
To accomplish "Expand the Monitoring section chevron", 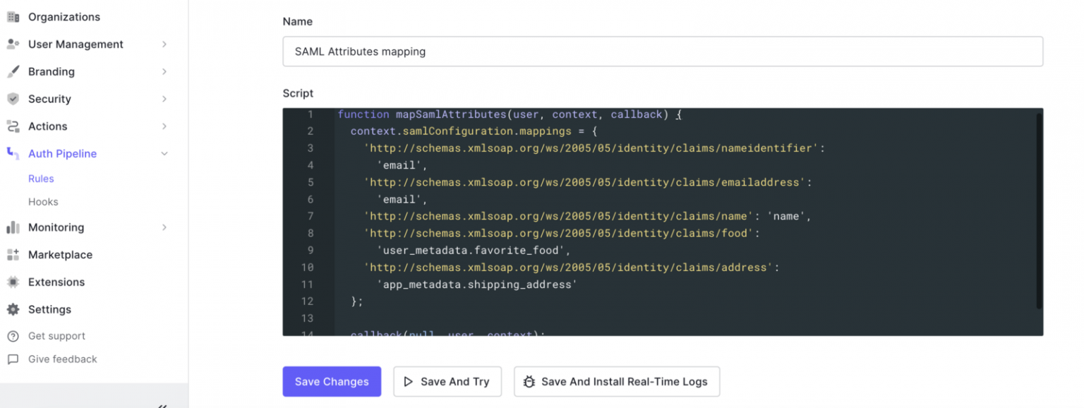I will point(164,227).
